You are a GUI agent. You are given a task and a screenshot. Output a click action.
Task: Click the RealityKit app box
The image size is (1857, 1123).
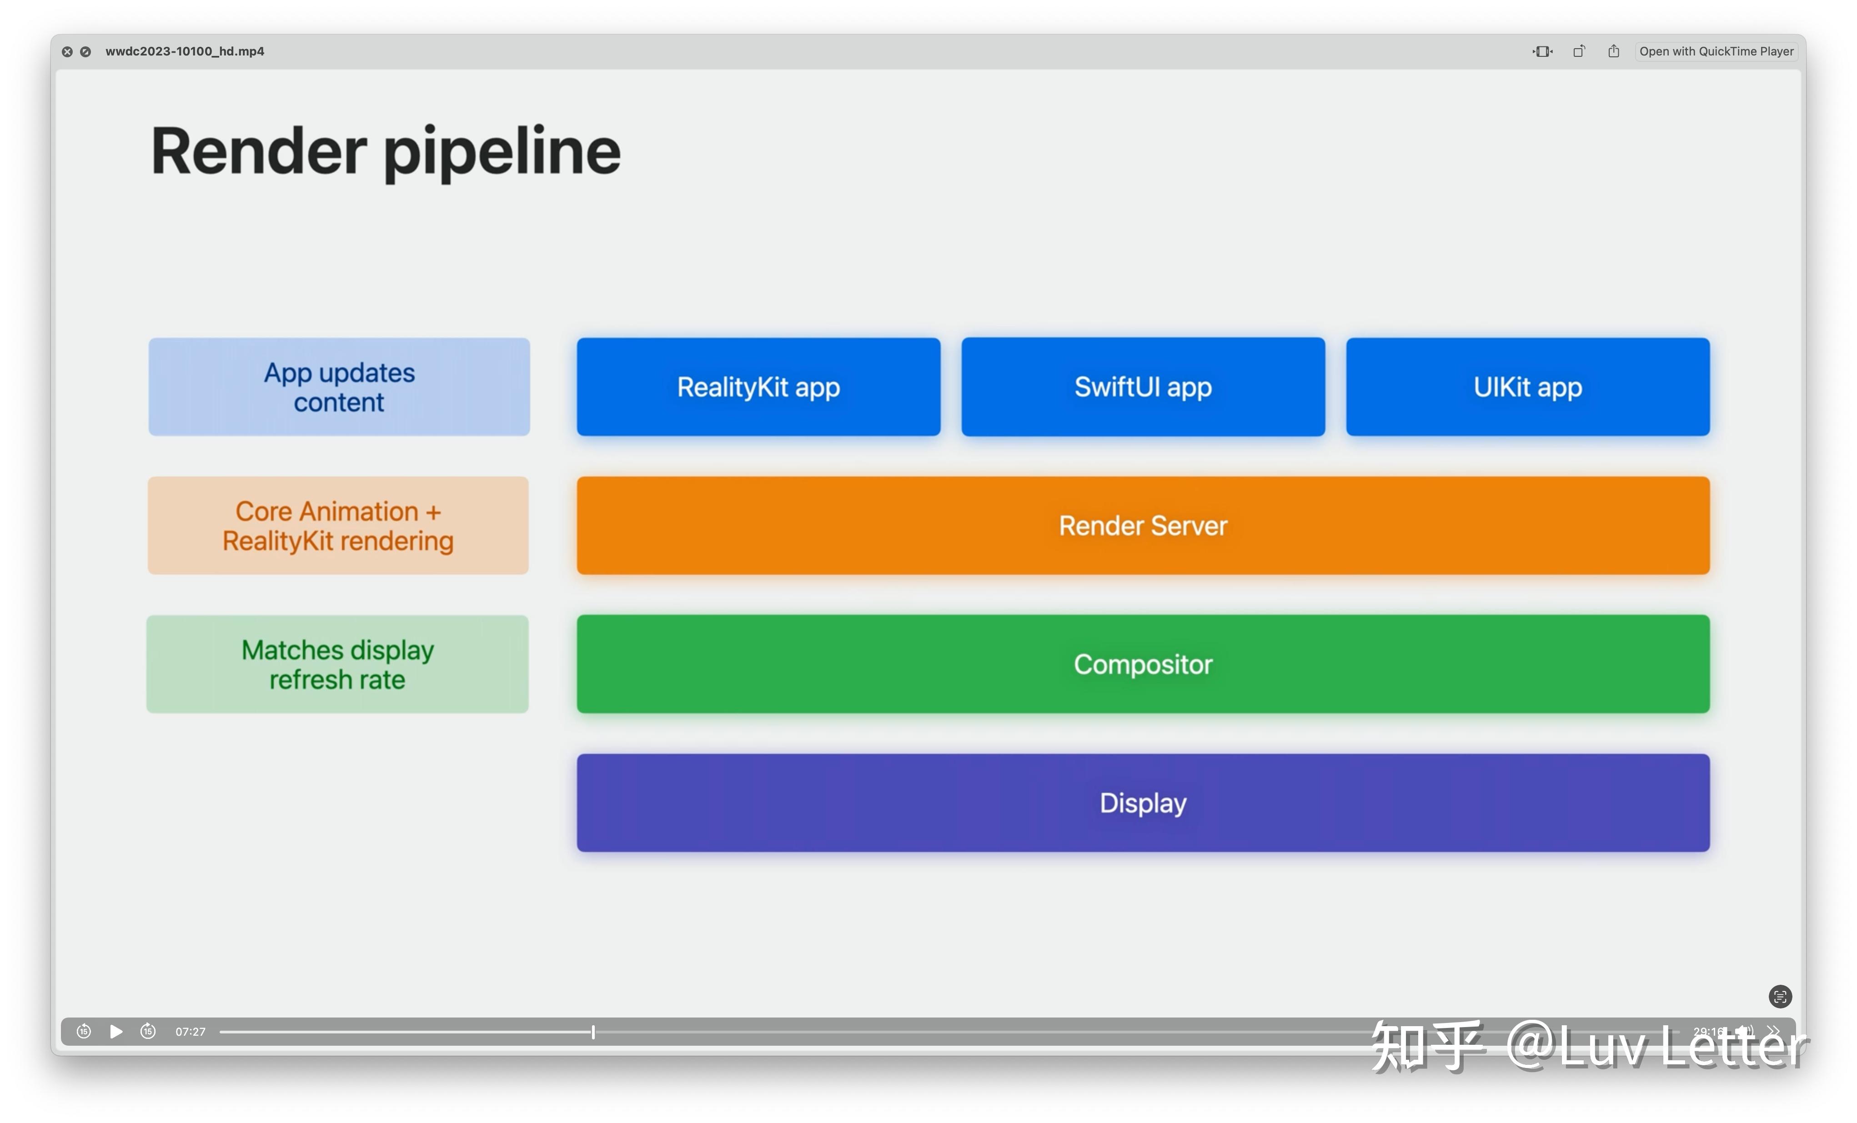(758, 386)
